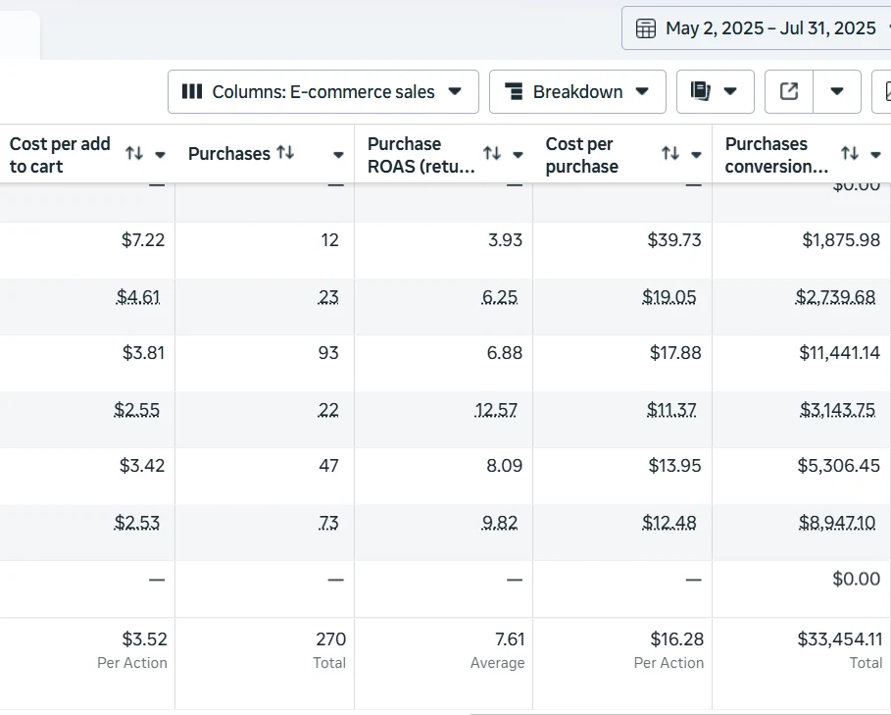
Task: Select the 270 Total purchases summary
Action: [330, 638]
